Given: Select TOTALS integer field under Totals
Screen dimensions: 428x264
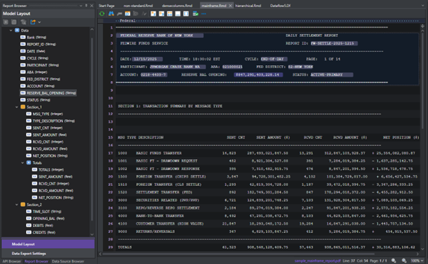Looking at the screenshot, I should click(48, 169).
